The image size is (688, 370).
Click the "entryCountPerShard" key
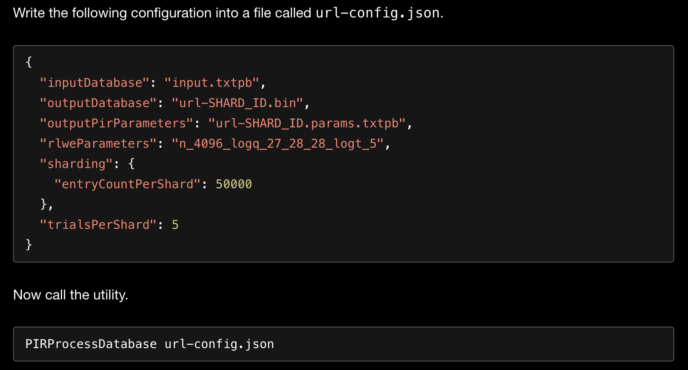point(127,184)
